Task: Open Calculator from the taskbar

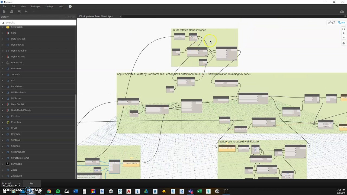Action: 84,191
